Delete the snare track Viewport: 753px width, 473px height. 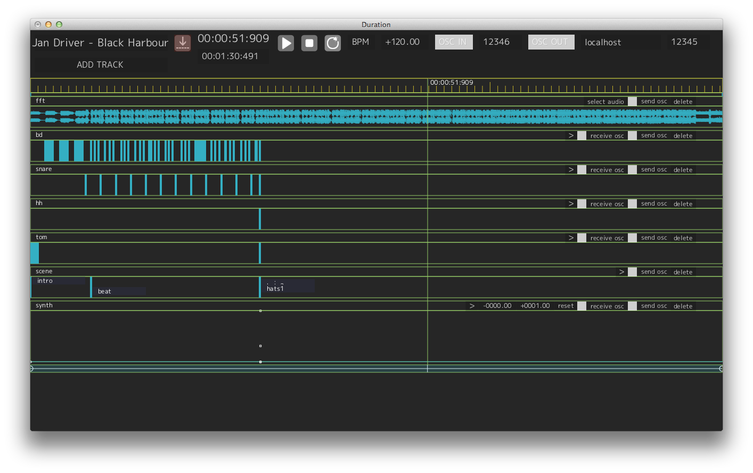pyautogui.click(x=683, y=170)
